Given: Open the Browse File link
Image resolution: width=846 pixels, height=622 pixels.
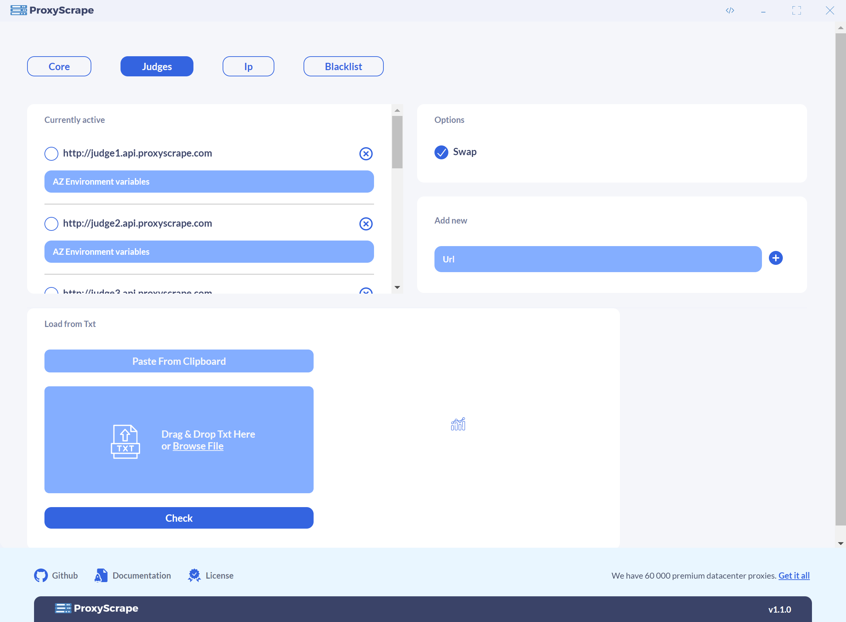Looking at the screenshot, I should click(198, 446).
